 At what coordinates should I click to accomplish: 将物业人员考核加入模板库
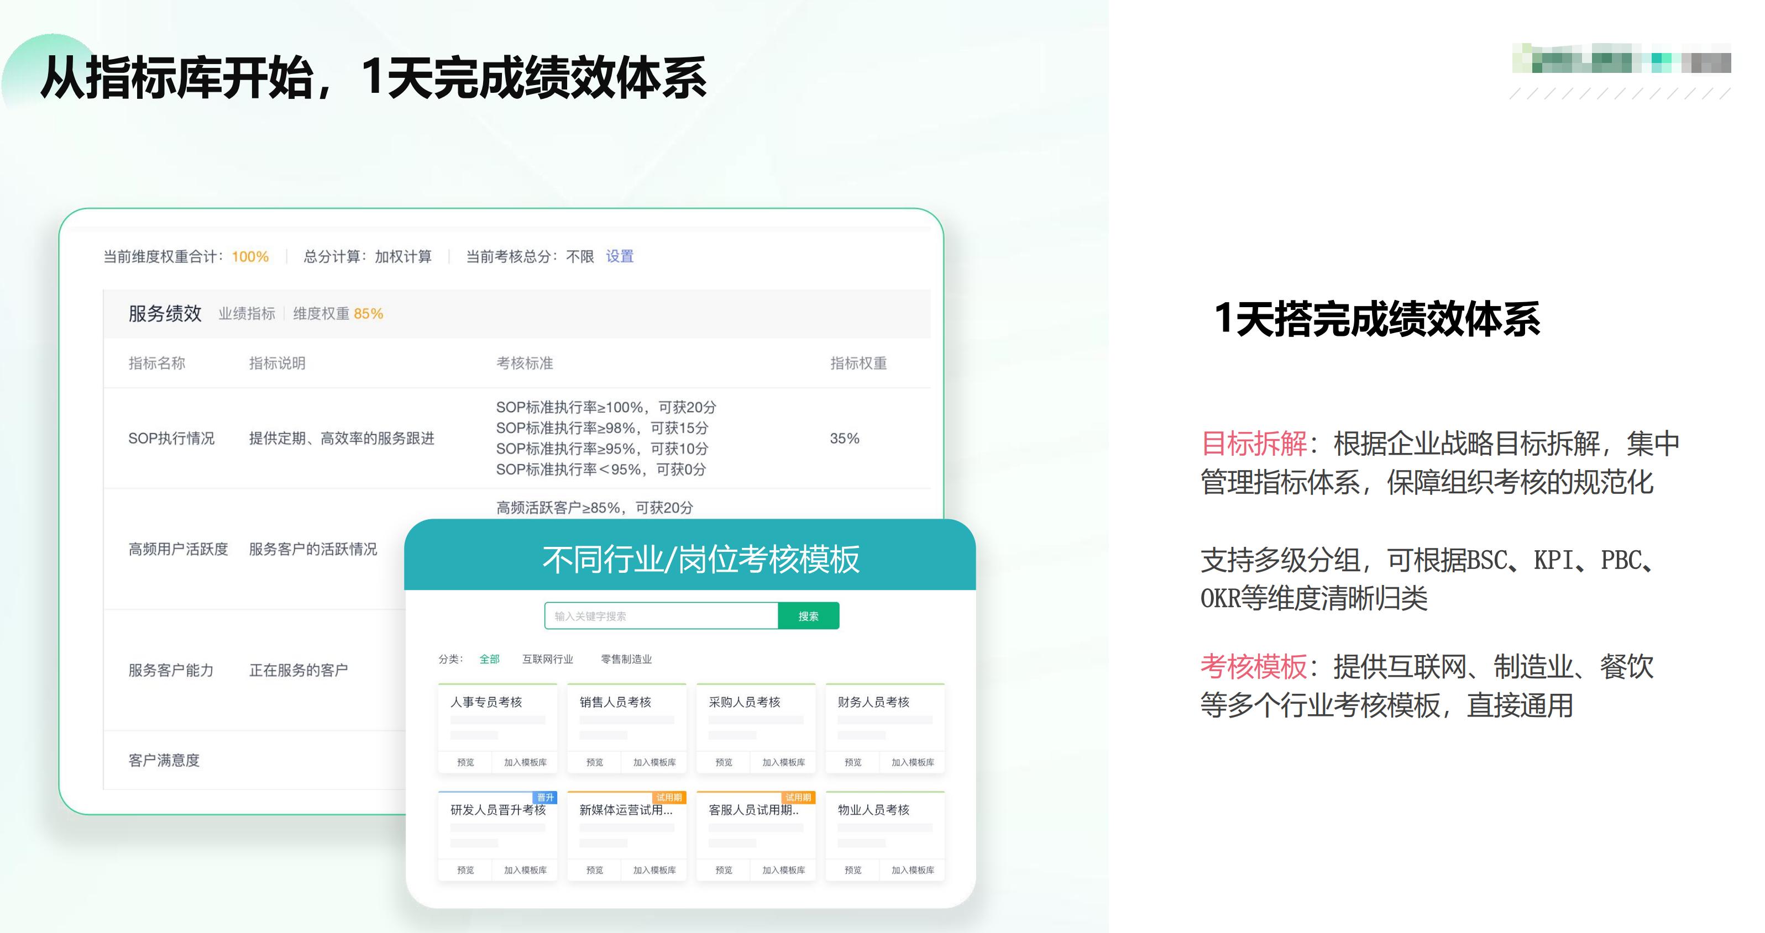[912, 870]
